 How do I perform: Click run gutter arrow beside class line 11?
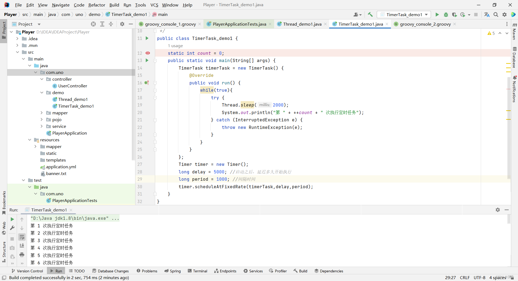coord(147,38)
